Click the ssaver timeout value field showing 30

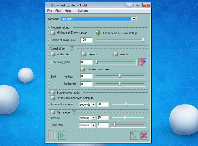[103, 104]
